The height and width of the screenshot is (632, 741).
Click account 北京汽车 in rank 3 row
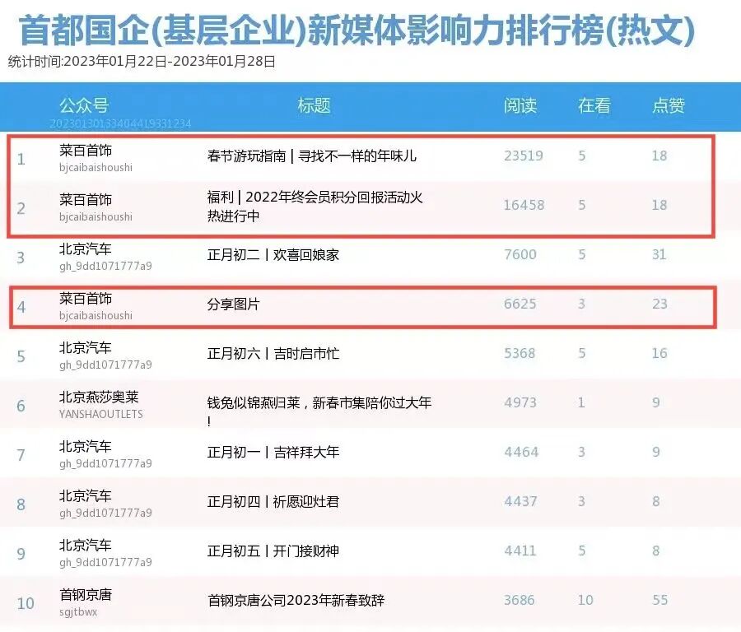click(x=86, y=249)
